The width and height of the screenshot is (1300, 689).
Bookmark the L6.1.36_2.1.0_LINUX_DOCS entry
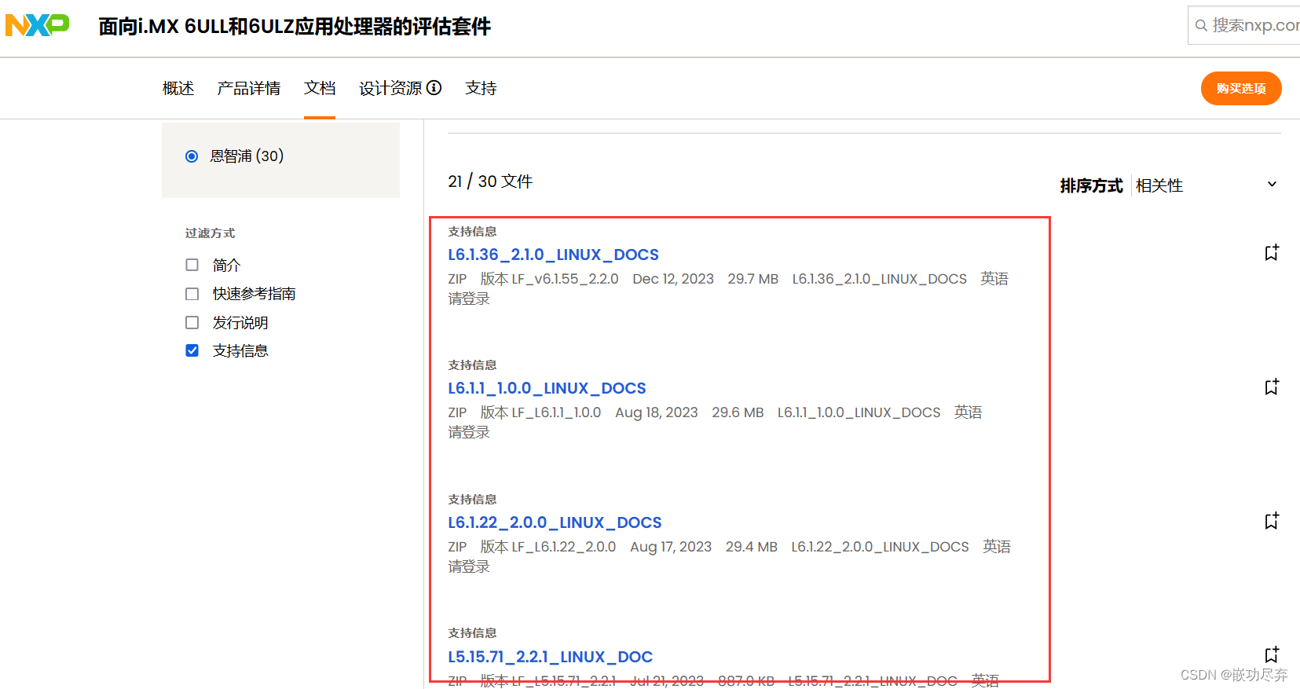click(x=1272, y=252)
